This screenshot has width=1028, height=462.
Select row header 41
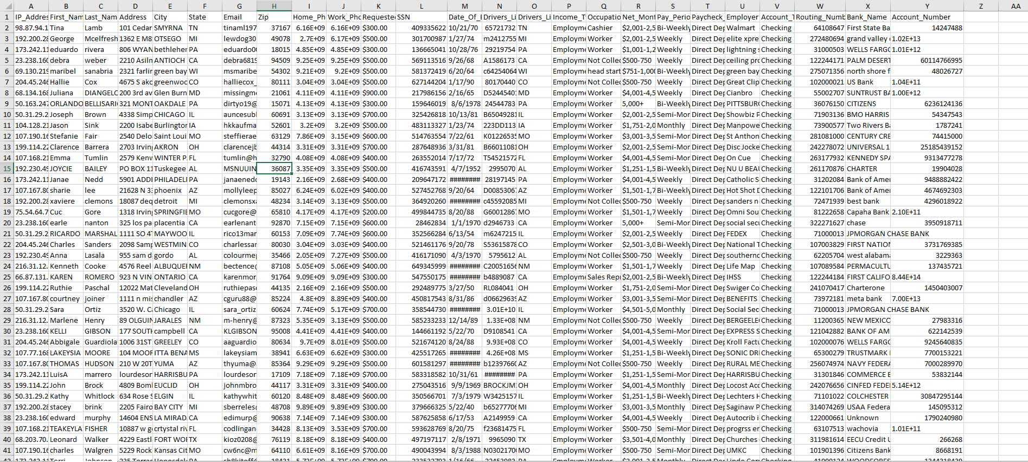(7, 450)
